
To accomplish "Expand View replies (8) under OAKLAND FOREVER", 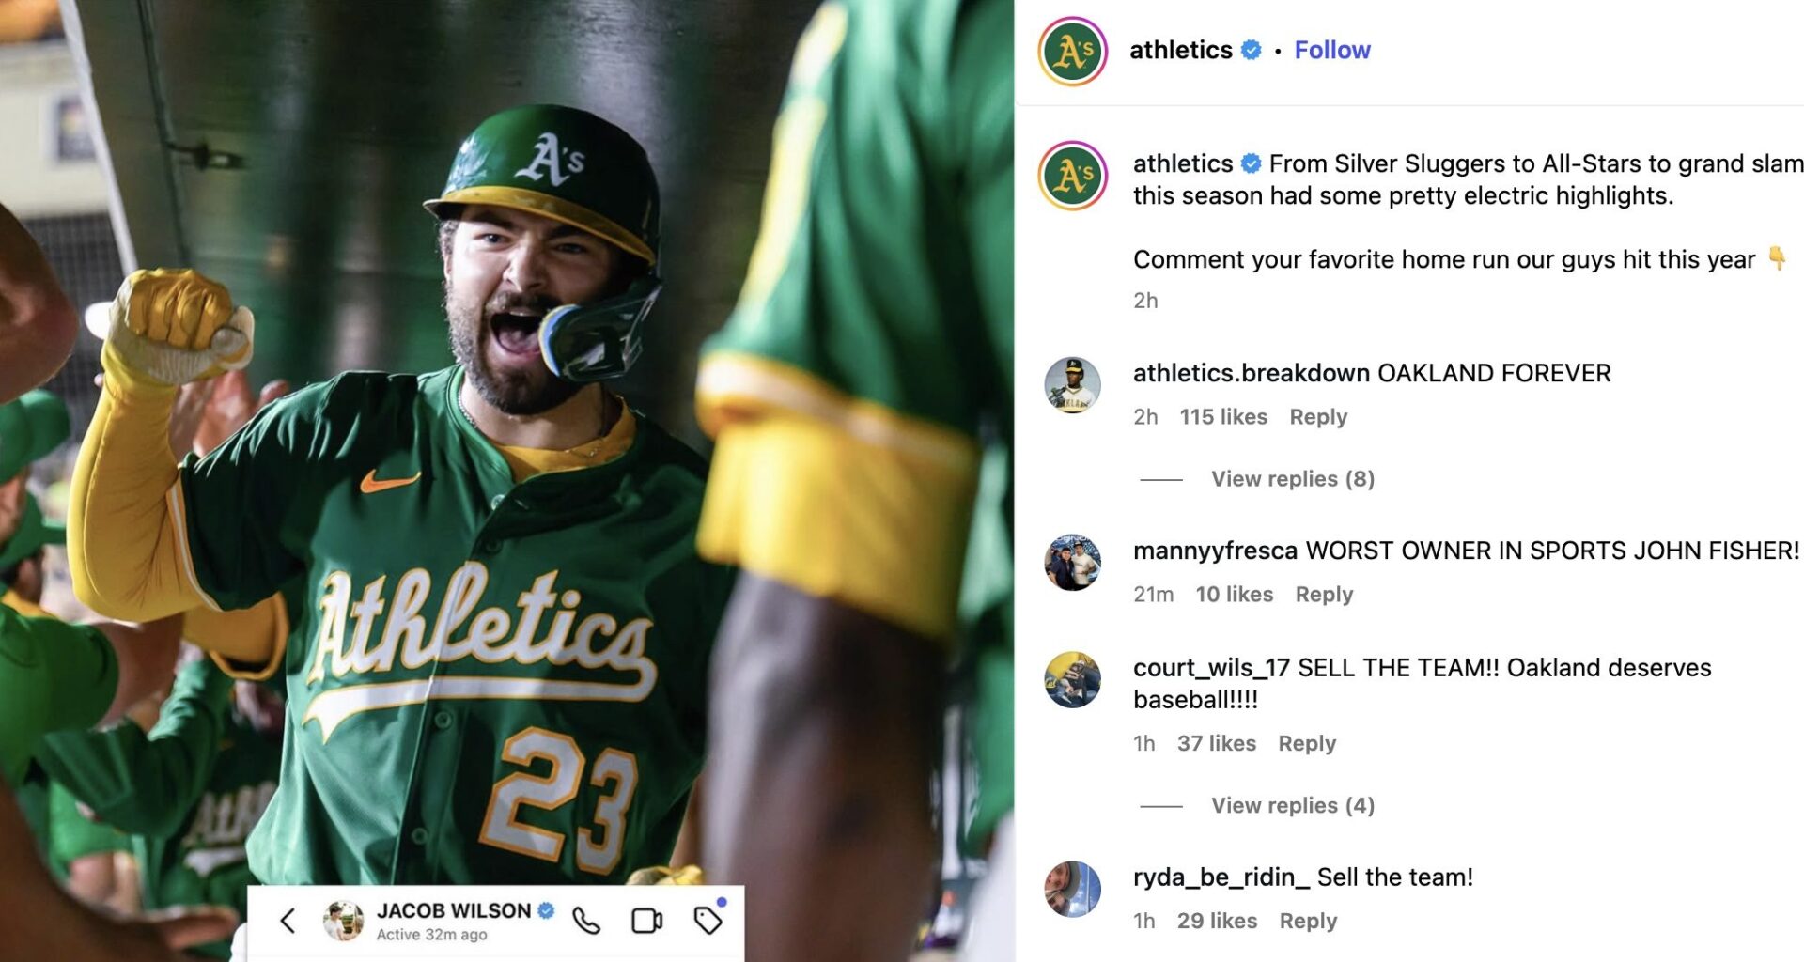I will [1290, 478].
